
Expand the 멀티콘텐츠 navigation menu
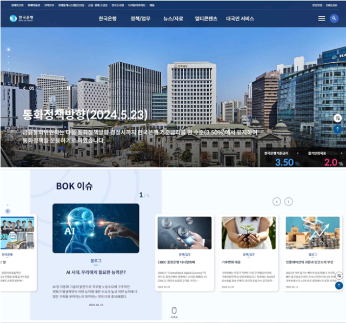tap(206, 18)
